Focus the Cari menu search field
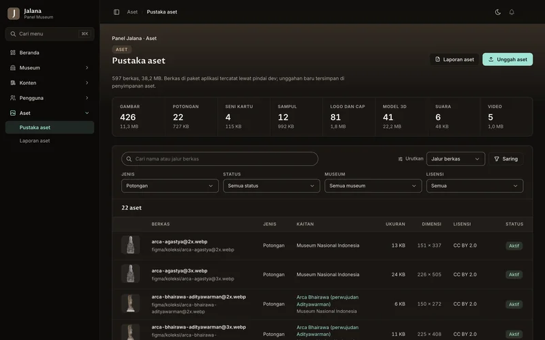Image resolution: width=545 pixels, height=340 pixels. tap(50, 34)
